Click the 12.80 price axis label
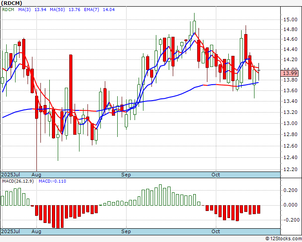This screenshot has height=242, width=302. pyautogui.click(x=290, y=134)
